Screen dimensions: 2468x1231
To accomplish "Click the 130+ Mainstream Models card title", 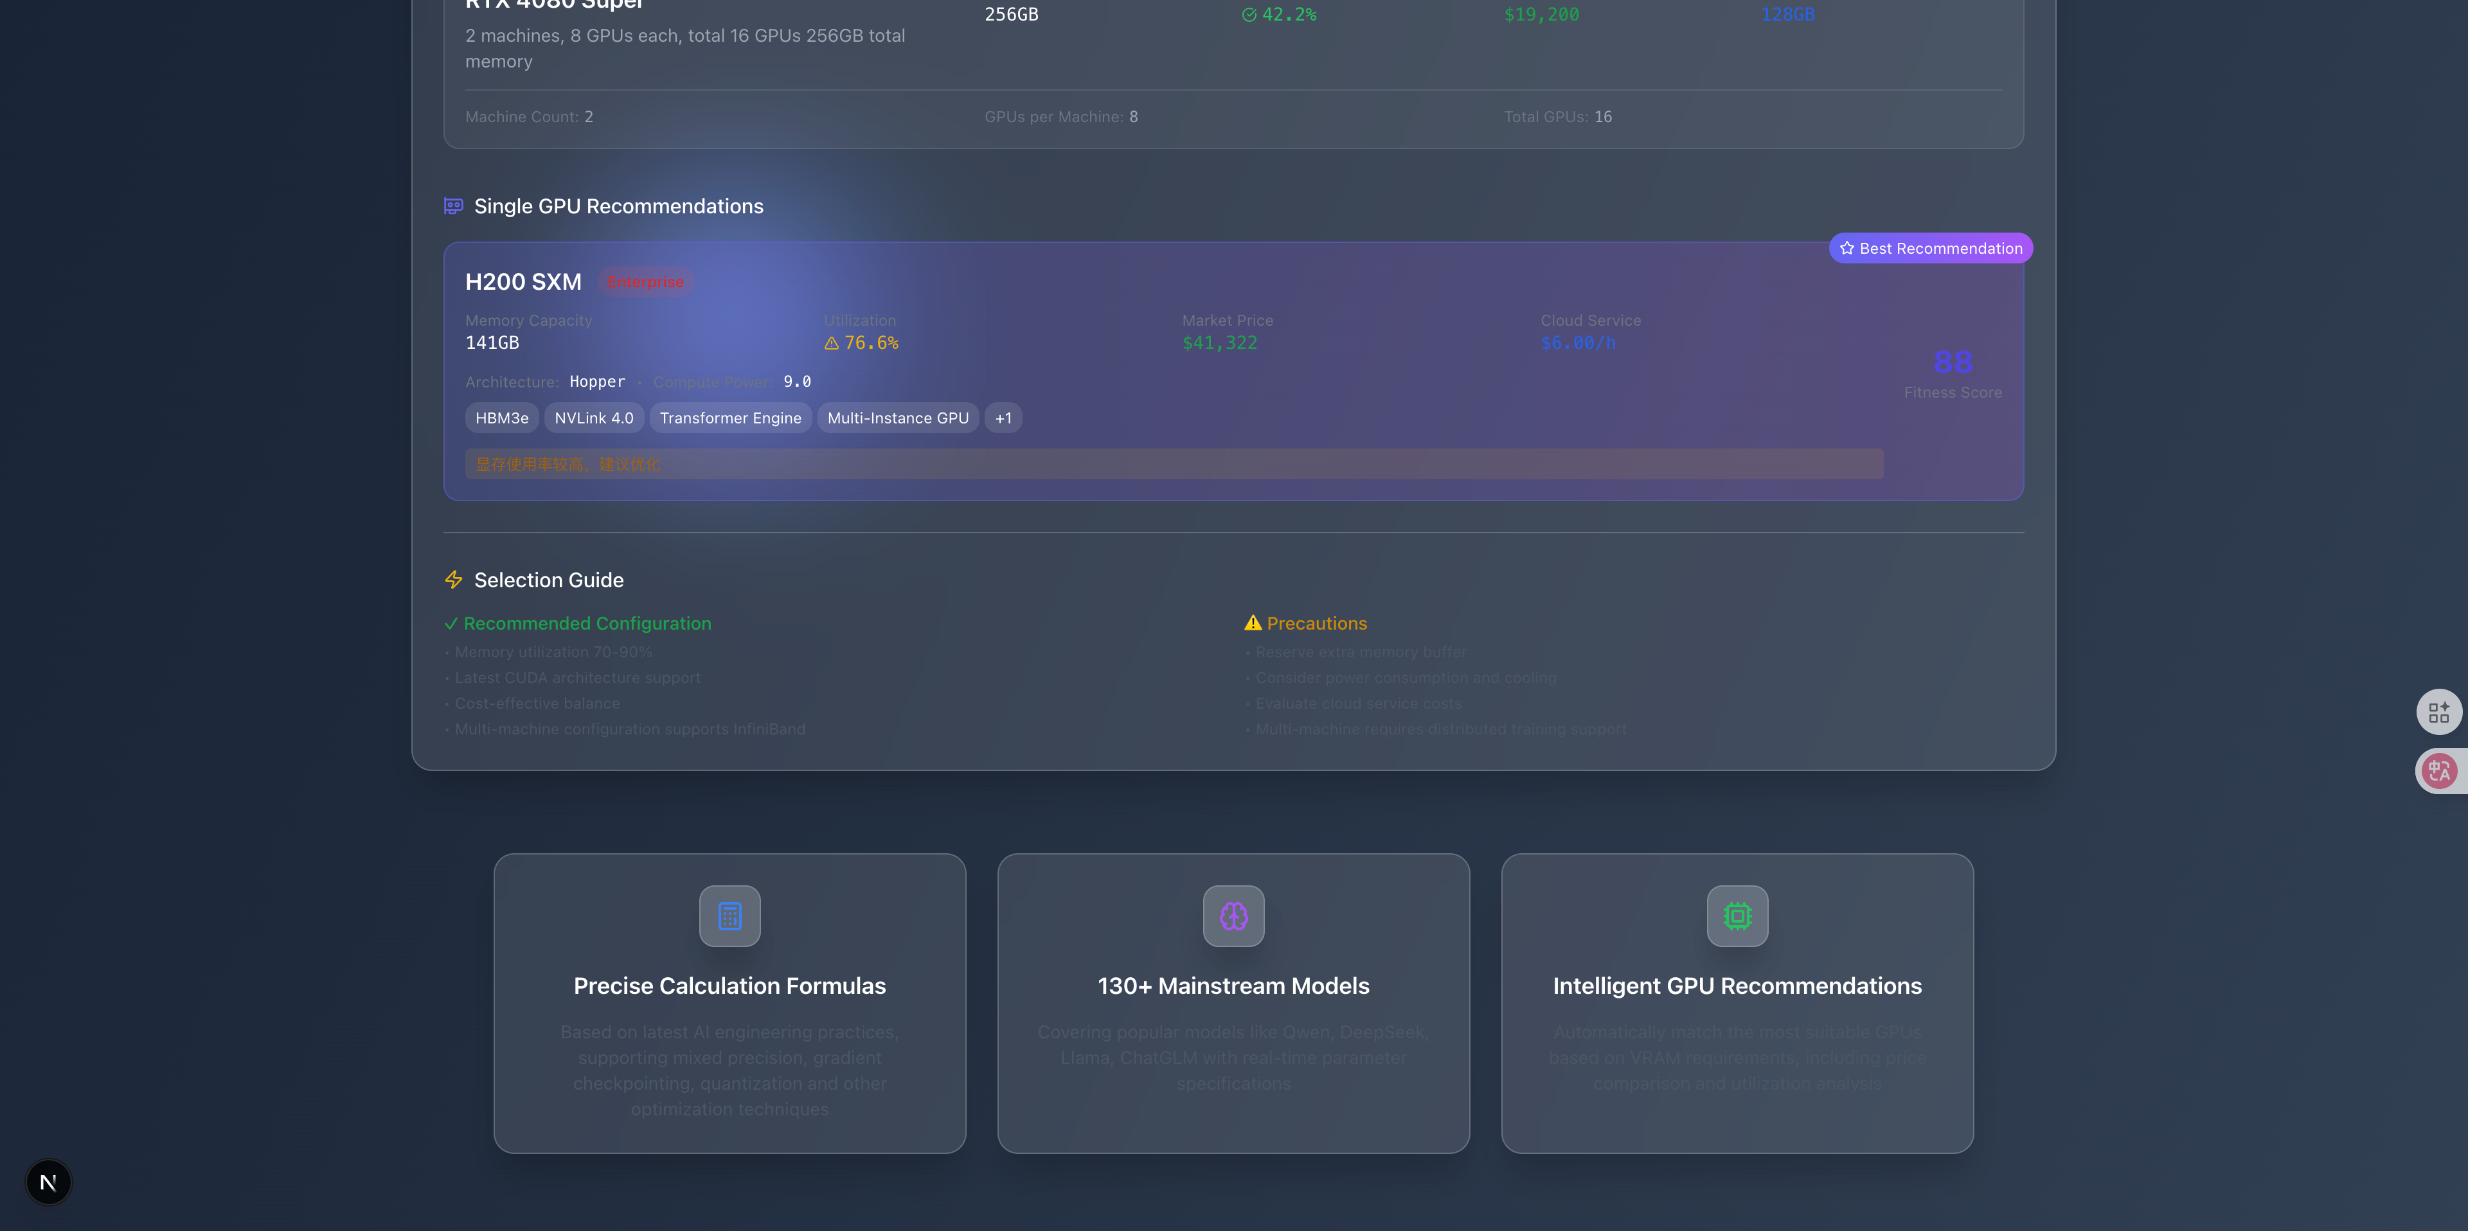I will (1233, 986).
